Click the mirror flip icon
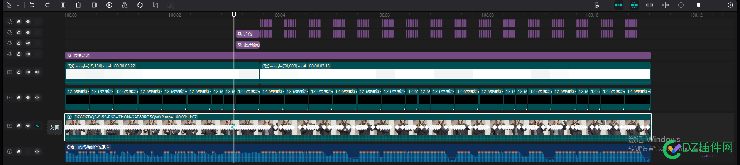The height and width of the screenshot is (165, 740). click(125, 5)
